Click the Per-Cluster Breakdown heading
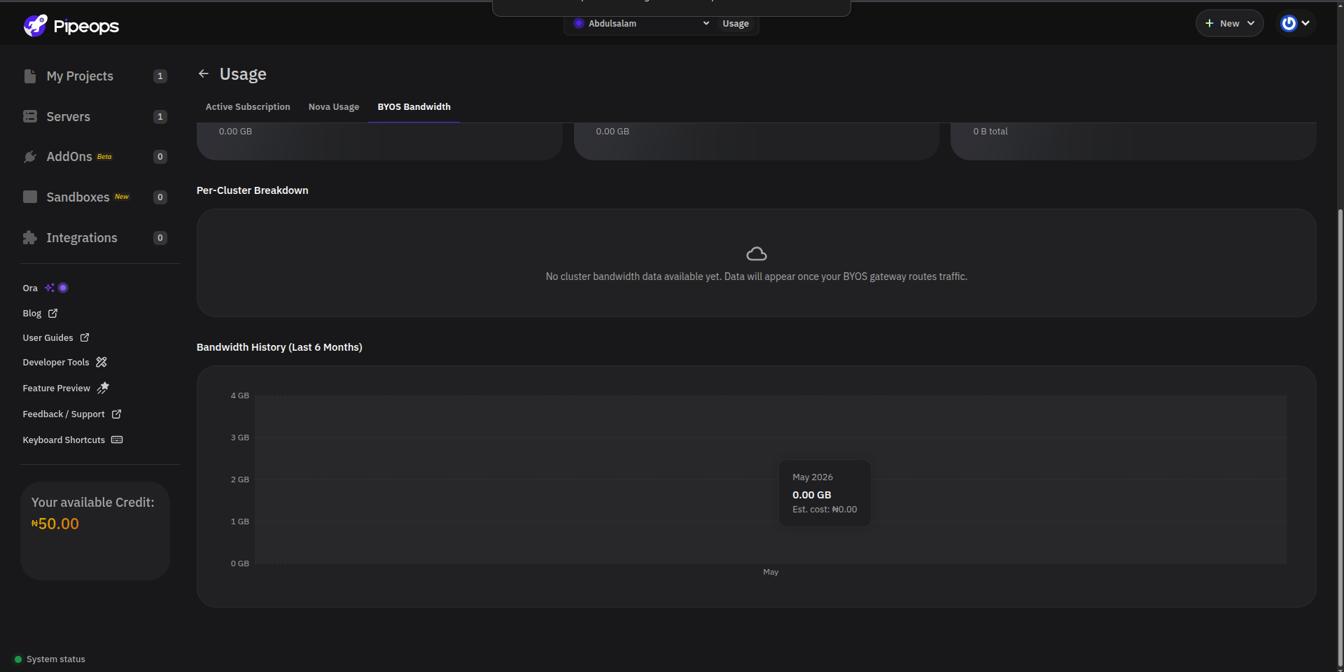The image size is (1344, 672). (x=253, y=190)
